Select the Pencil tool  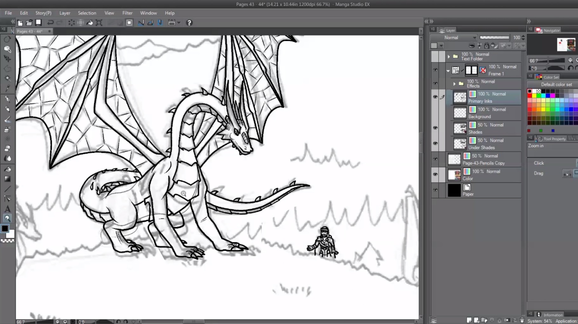pyautogui.click(x=7, y=109)
